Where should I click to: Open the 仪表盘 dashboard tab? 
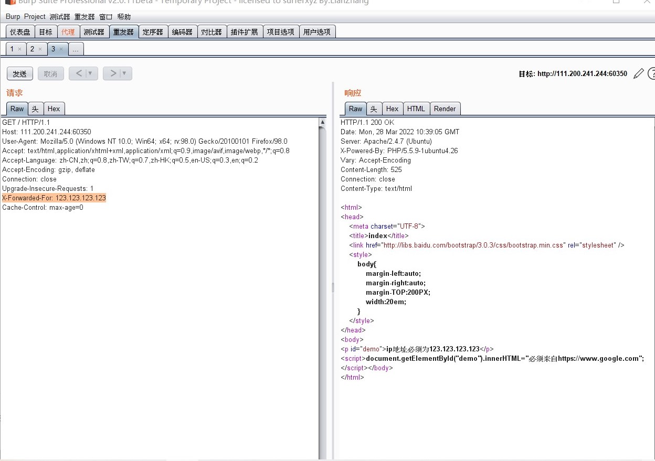coord(19,31)
